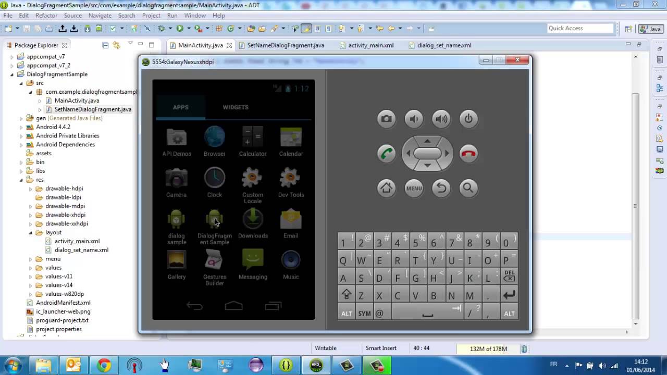
Task: Open the Project menu
Action: (151, 16)
